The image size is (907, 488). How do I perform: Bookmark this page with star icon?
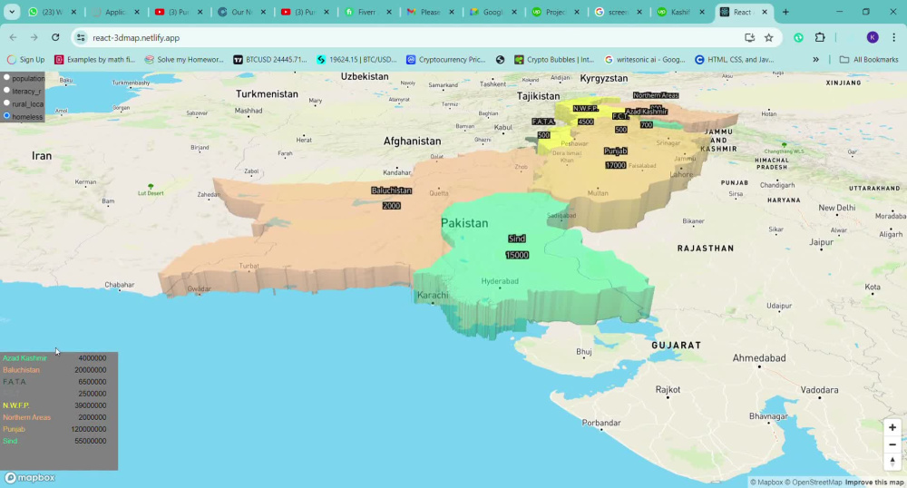(x=769, y=37)
